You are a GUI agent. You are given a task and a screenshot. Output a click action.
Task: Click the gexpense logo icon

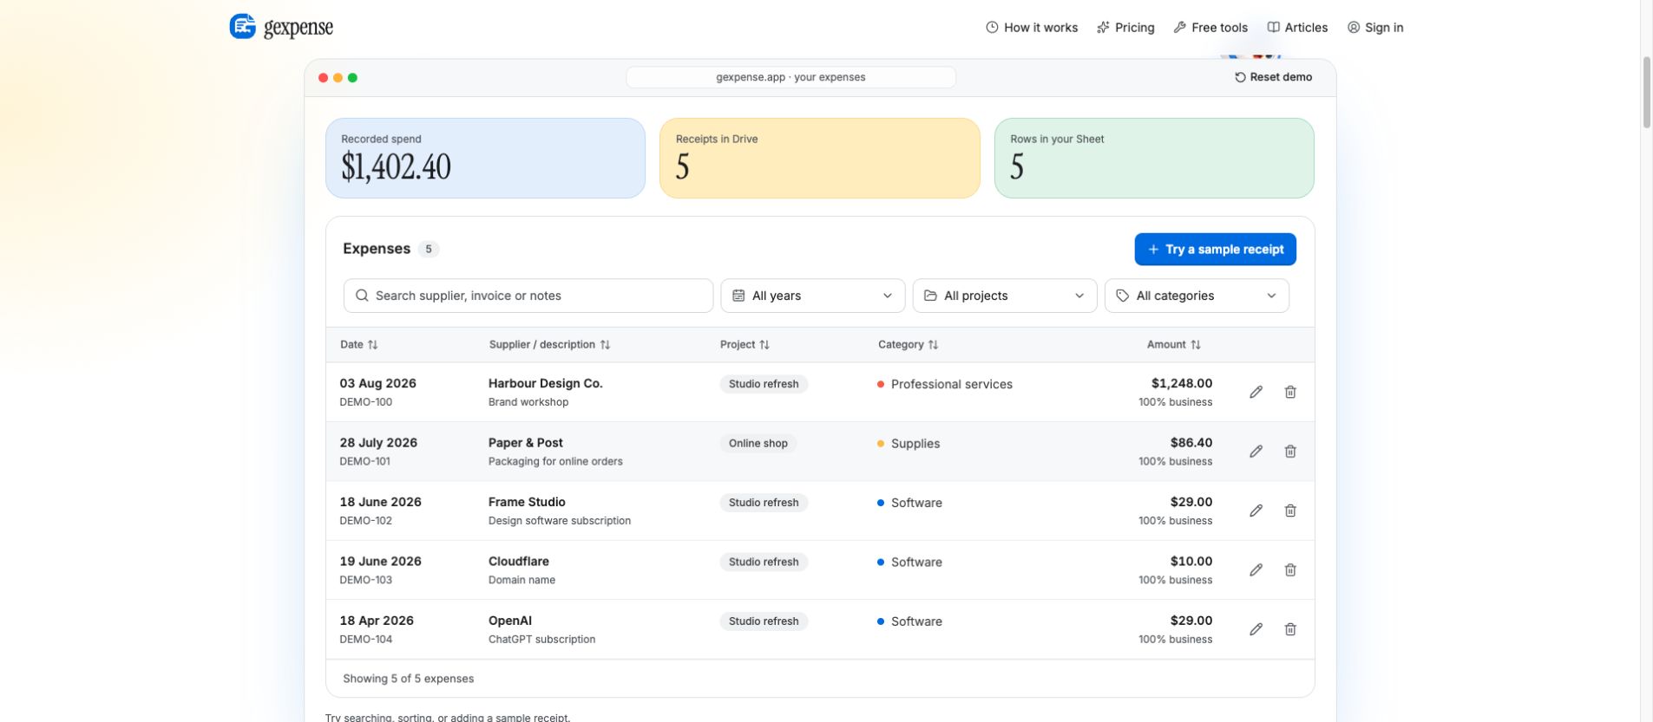tap(242, 27)
